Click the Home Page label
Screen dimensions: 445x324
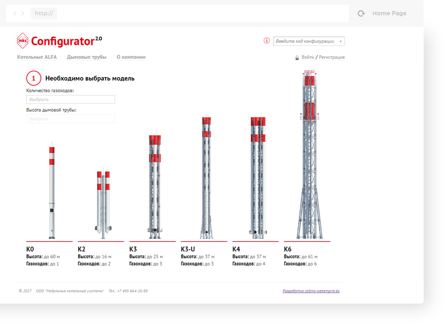click(389, 14)
